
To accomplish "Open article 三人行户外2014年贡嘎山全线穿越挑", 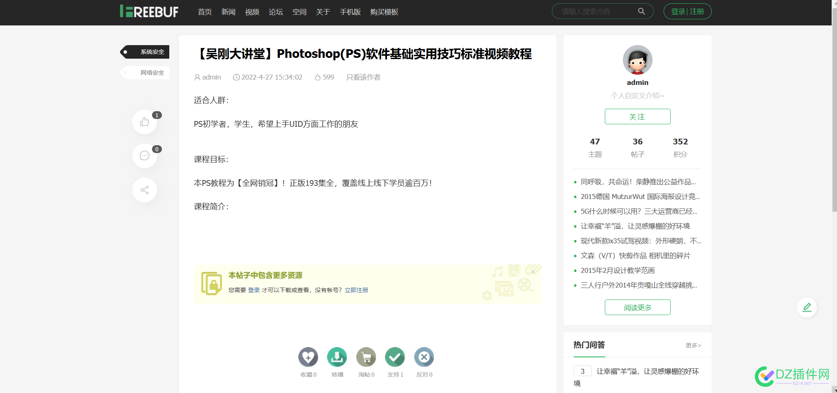I will click(x=639, y=285).
